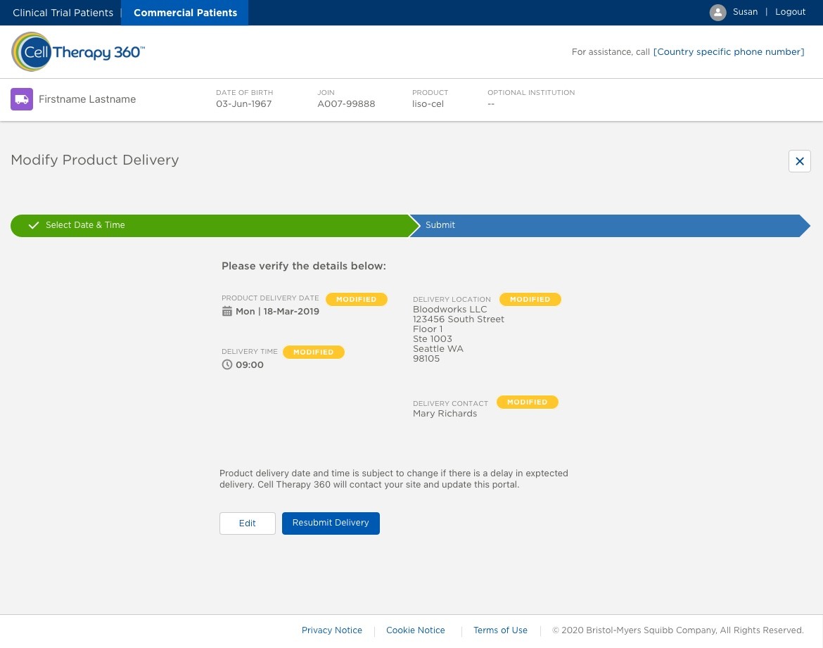
Task: Open the Susan user name
Action: tap(745, 11)
